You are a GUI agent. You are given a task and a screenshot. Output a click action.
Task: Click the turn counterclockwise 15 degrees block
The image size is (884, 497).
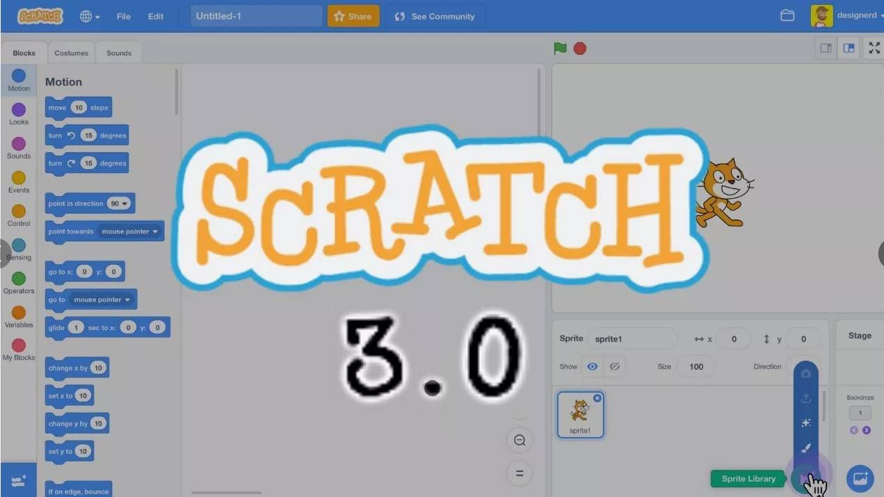87,136
